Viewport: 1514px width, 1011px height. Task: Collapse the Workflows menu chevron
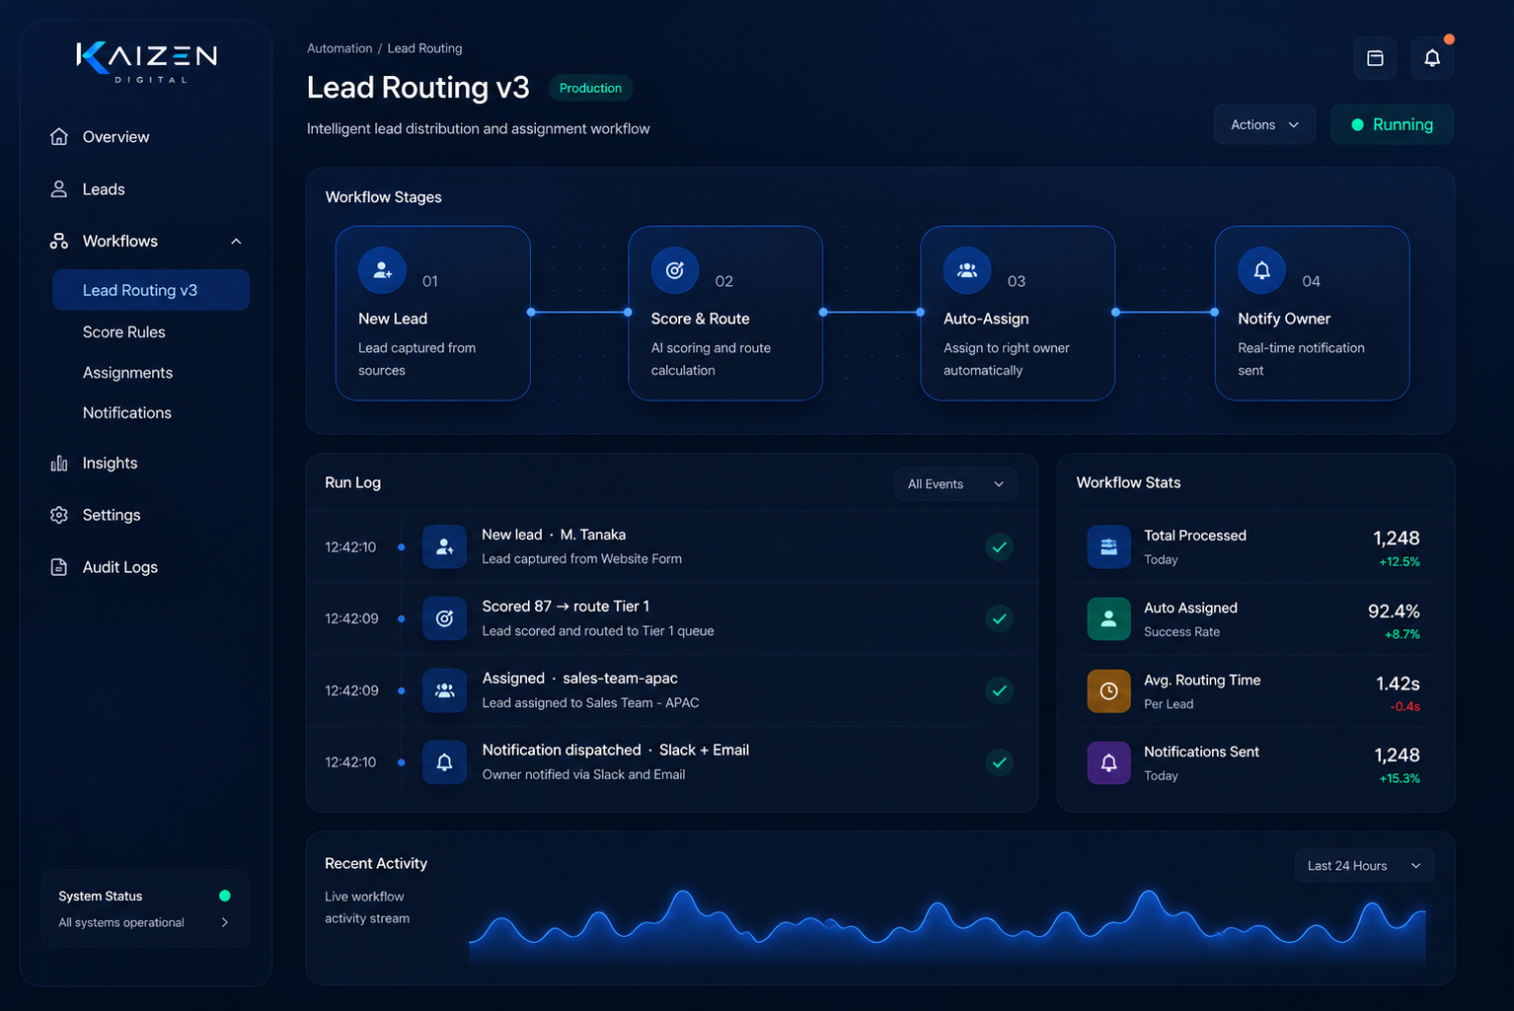click(x=236, y=242)
